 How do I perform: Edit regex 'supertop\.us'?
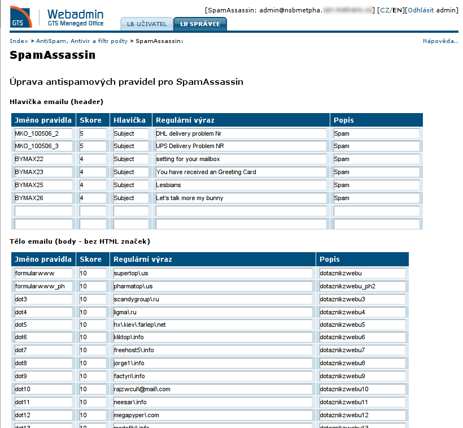pyautogui.click(x=213, y=273)
